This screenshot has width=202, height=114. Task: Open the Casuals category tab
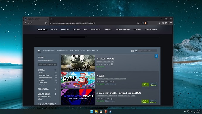coord(76,29)
